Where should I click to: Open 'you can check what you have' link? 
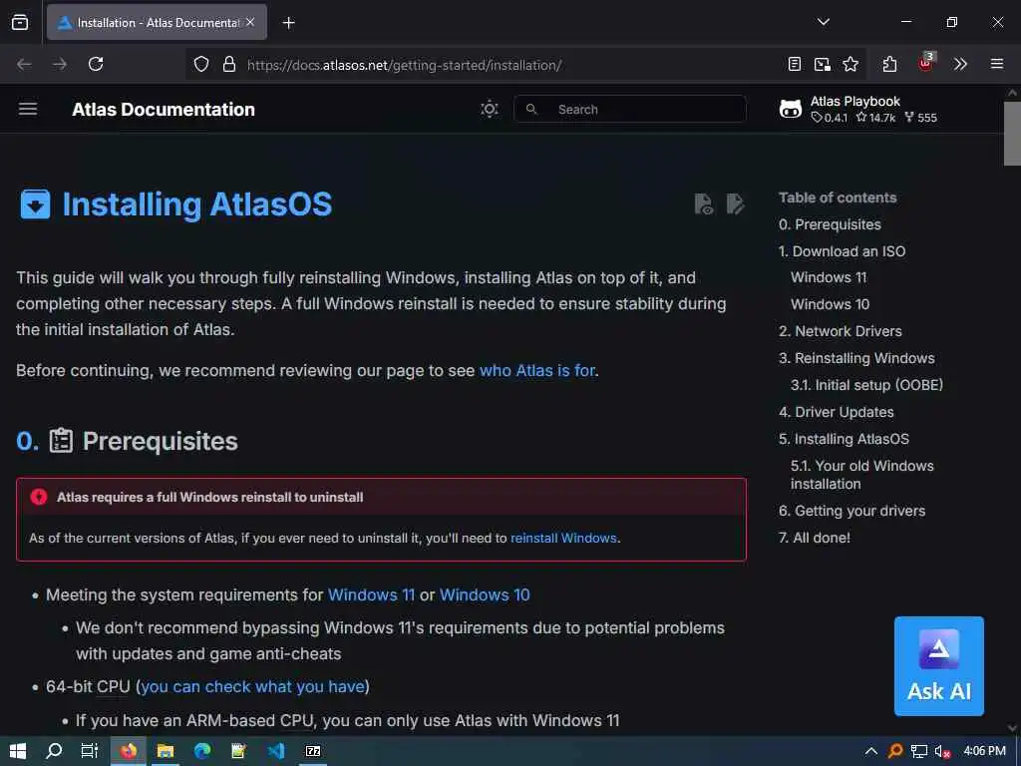pyautogui.click(x=252, y=686)
